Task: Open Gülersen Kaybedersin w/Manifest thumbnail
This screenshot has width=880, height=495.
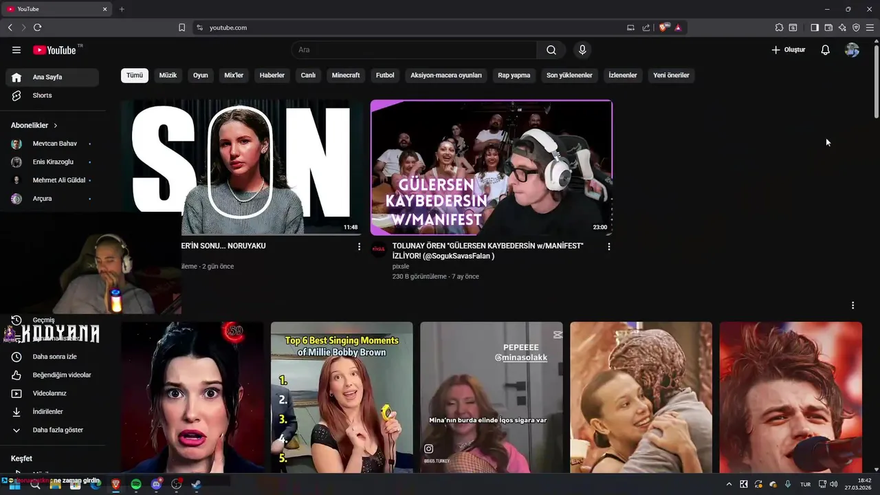Action: click(x=492, y=168)
